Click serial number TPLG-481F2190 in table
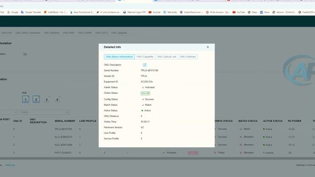The image size is (315, 177). coord(63,129)
